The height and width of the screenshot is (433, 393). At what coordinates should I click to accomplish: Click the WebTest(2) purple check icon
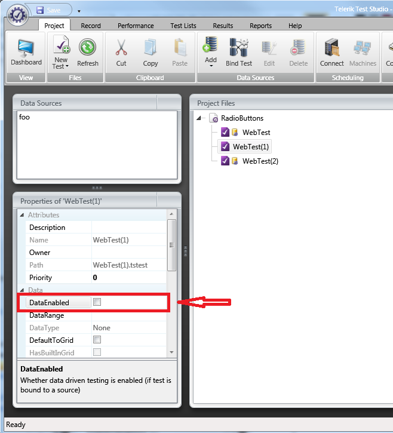(225, 161)
